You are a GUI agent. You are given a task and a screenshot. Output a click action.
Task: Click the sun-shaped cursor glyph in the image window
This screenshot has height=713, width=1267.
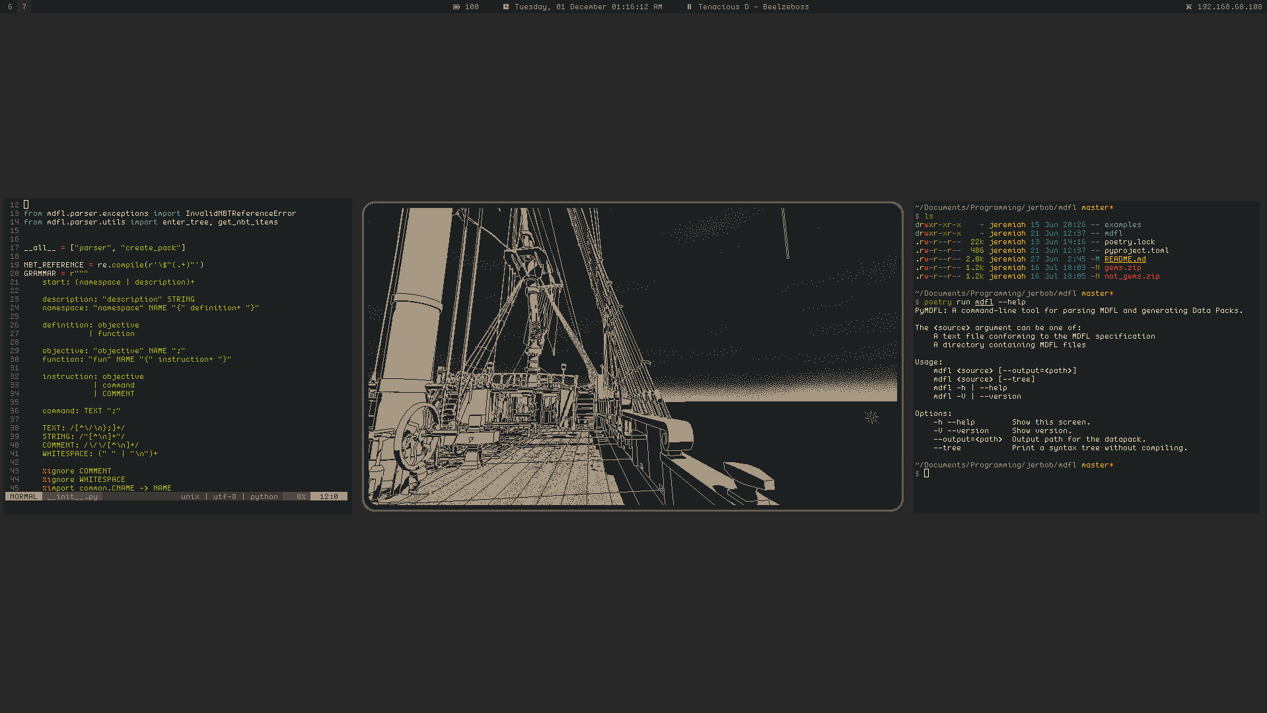pyautogui.click(x=871, y=417)
